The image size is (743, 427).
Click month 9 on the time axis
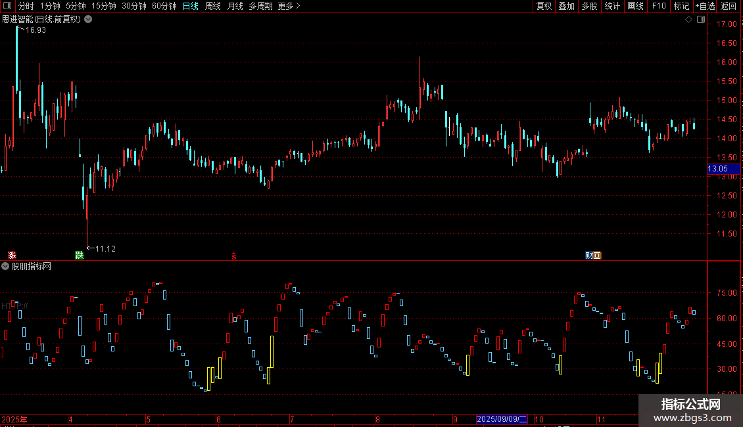(x=456, y=419)
